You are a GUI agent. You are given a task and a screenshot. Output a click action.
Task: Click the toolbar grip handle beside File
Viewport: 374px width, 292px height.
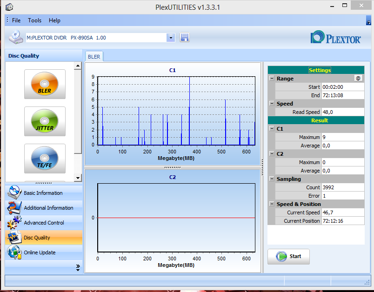[x=7, y=20]
